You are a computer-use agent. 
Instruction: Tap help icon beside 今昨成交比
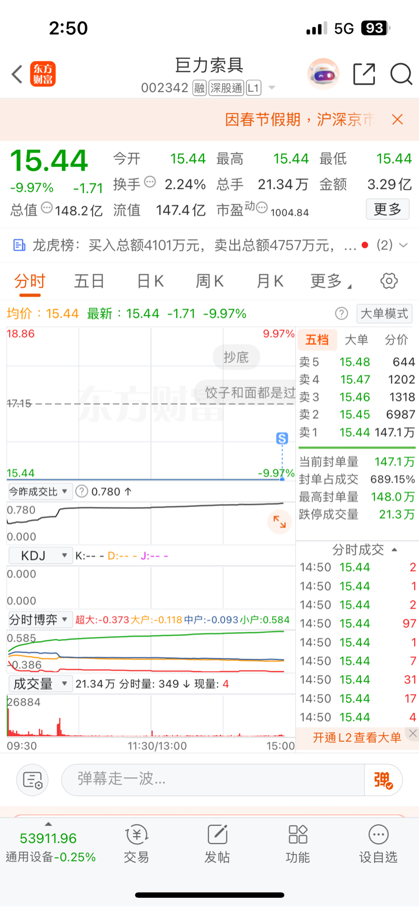pos(81,491)
